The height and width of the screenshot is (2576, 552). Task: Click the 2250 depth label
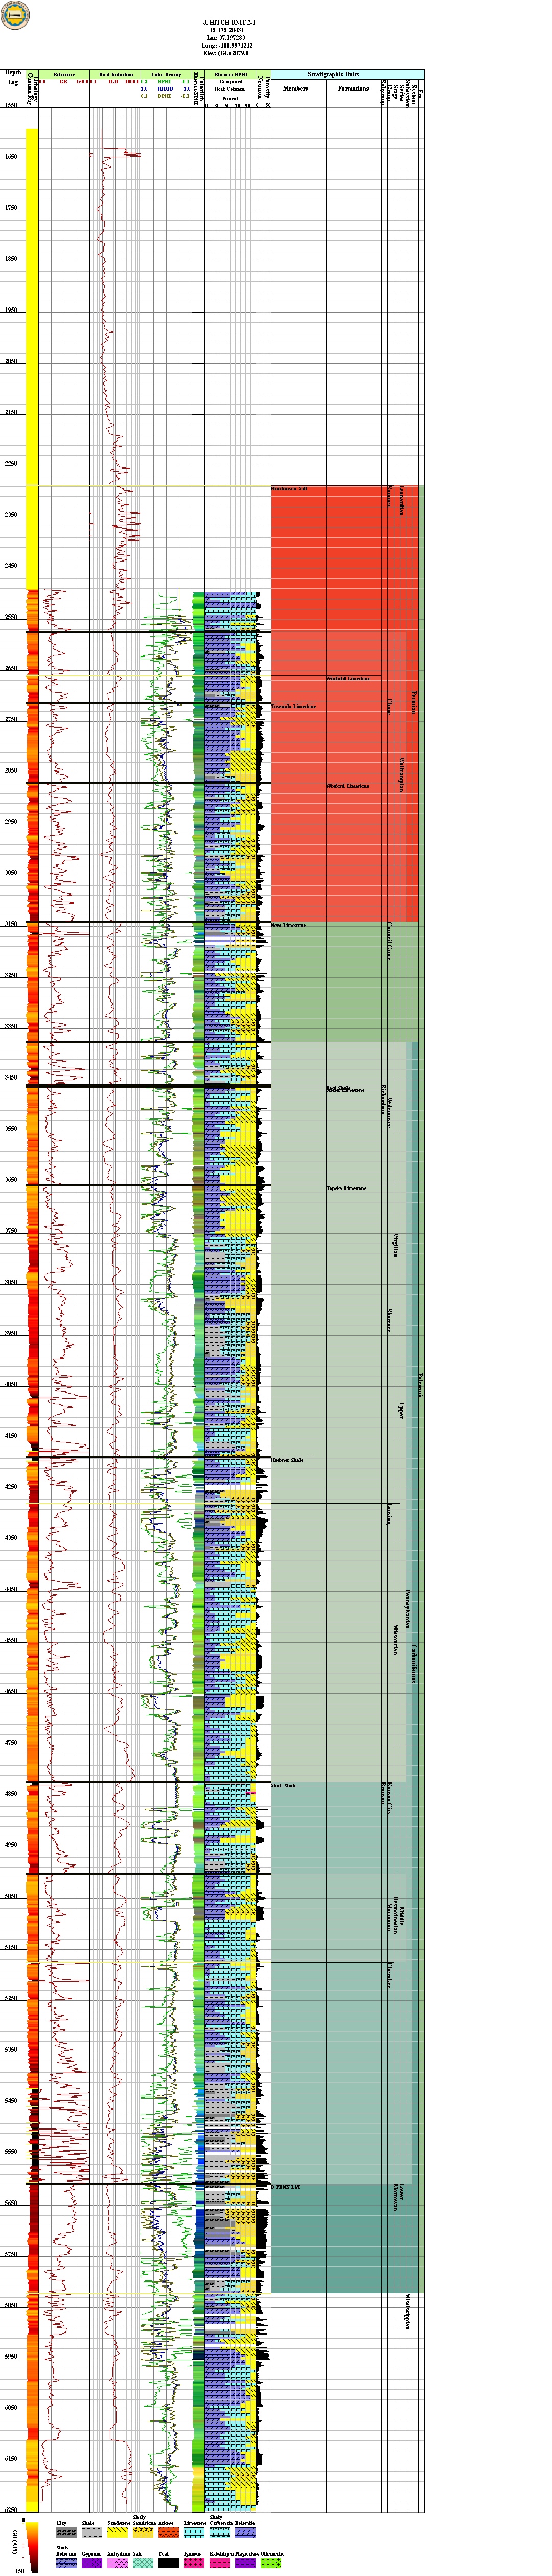coord(11,464)
